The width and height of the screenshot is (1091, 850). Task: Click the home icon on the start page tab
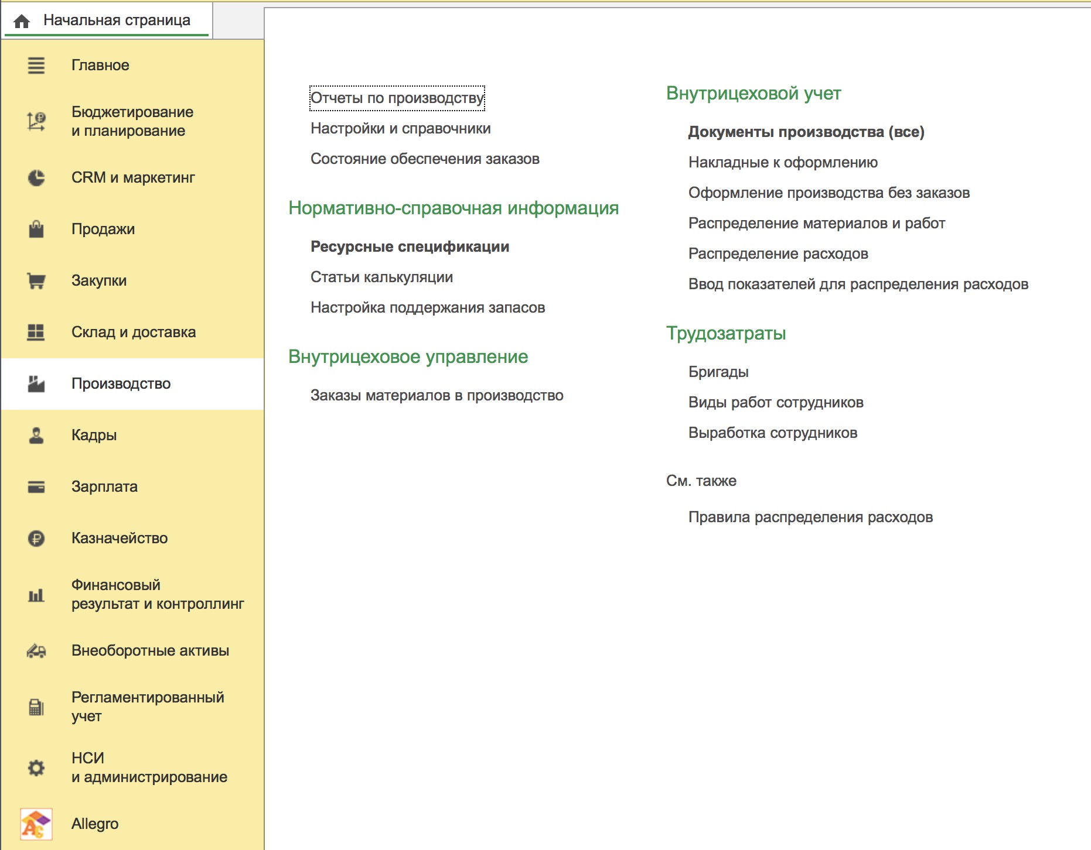(x=22, y=21)
